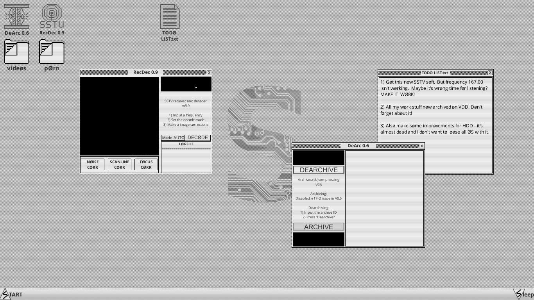Click the '1) Input a frequency' instruction
Viewport: 534px width, 300px height.
point(186,115)
